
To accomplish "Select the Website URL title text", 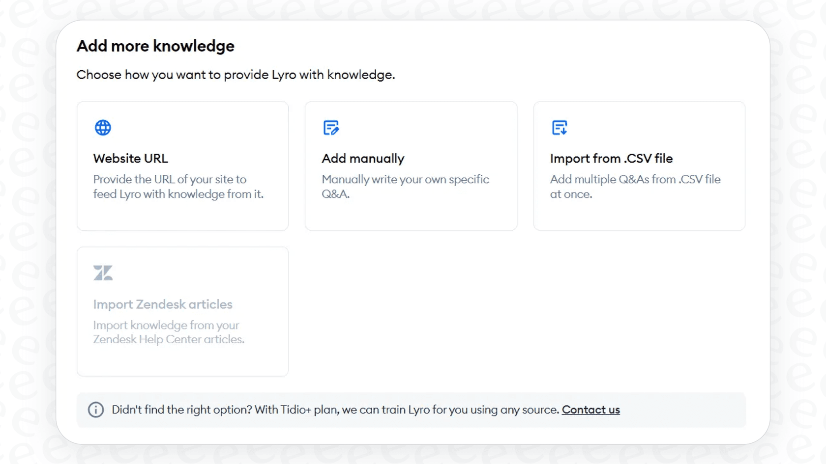I will click(x=130, y=158).
